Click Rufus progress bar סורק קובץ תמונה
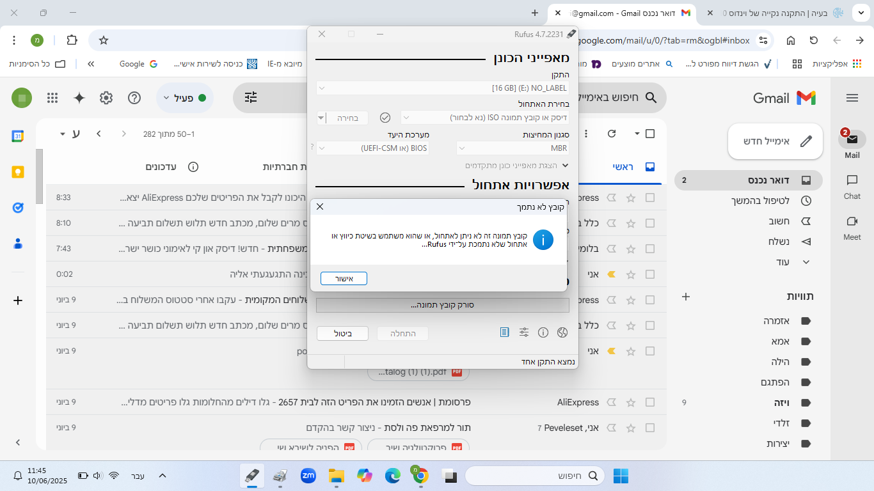The width and height of the screenshot is (874, 491). click(443, 305)
